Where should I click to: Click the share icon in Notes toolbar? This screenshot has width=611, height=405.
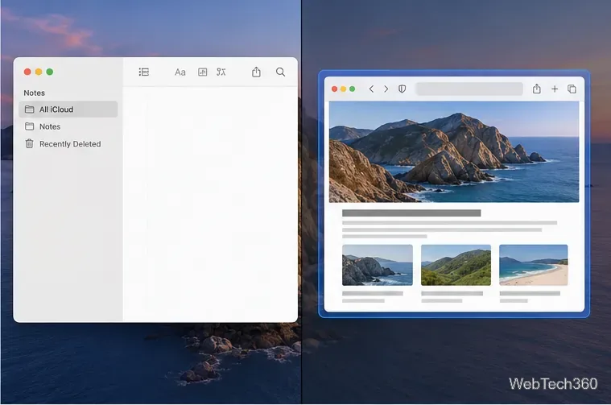tap(256, 72)
